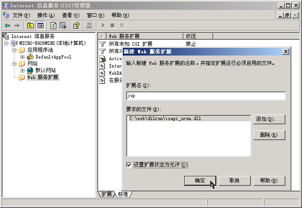This screenshot has width=302, height=208.
Task: Close the 新建 Web 服务扩展 dialog
Action: 286,52
